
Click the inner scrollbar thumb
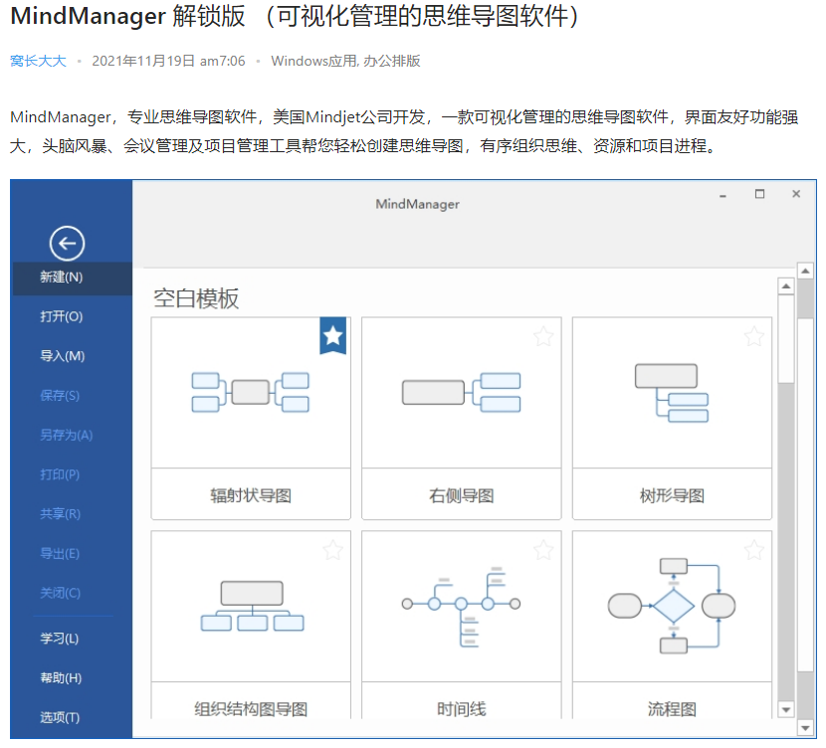tap(786, 339)
